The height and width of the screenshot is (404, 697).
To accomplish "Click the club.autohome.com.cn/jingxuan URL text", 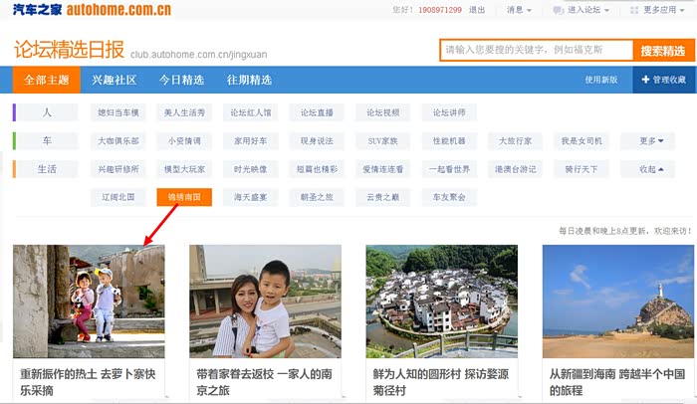I will click(x=199, y=55).
